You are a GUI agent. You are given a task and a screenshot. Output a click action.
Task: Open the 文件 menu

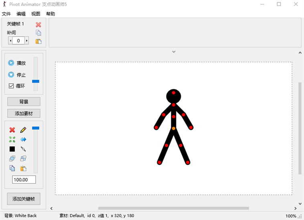6,14
